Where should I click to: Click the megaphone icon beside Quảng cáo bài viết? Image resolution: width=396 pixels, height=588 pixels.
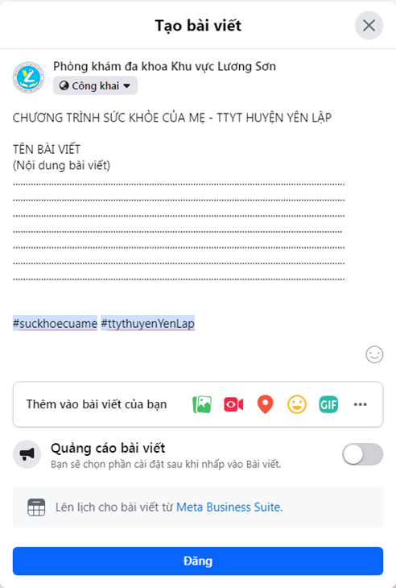click(x=27, y=454)
